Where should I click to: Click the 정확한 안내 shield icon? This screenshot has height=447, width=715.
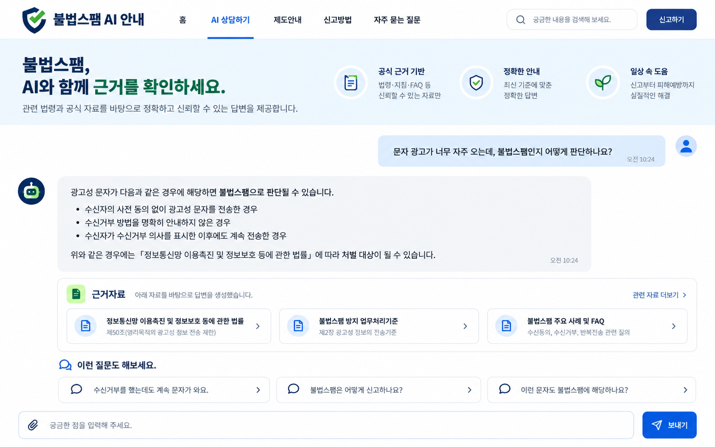(476, 82)
